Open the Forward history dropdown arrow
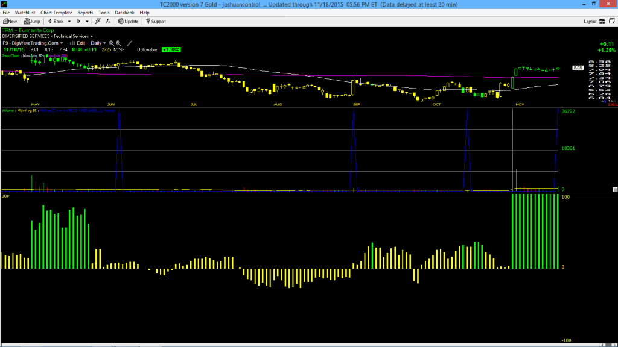This screenshot has width=618, height=347. tap(87, 22)
